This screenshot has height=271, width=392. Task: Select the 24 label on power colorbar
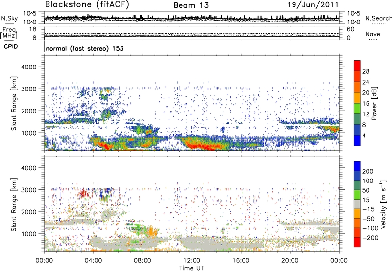(x=366, y=82)
